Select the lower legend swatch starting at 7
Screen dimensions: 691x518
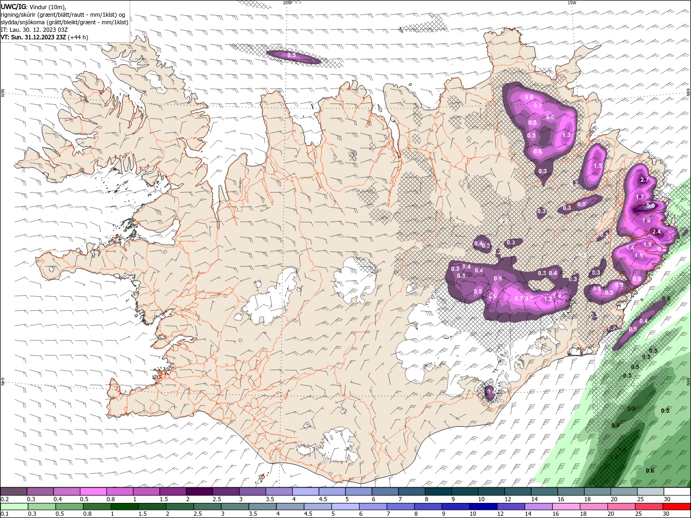pyautogui.click(x=401, y=507)
